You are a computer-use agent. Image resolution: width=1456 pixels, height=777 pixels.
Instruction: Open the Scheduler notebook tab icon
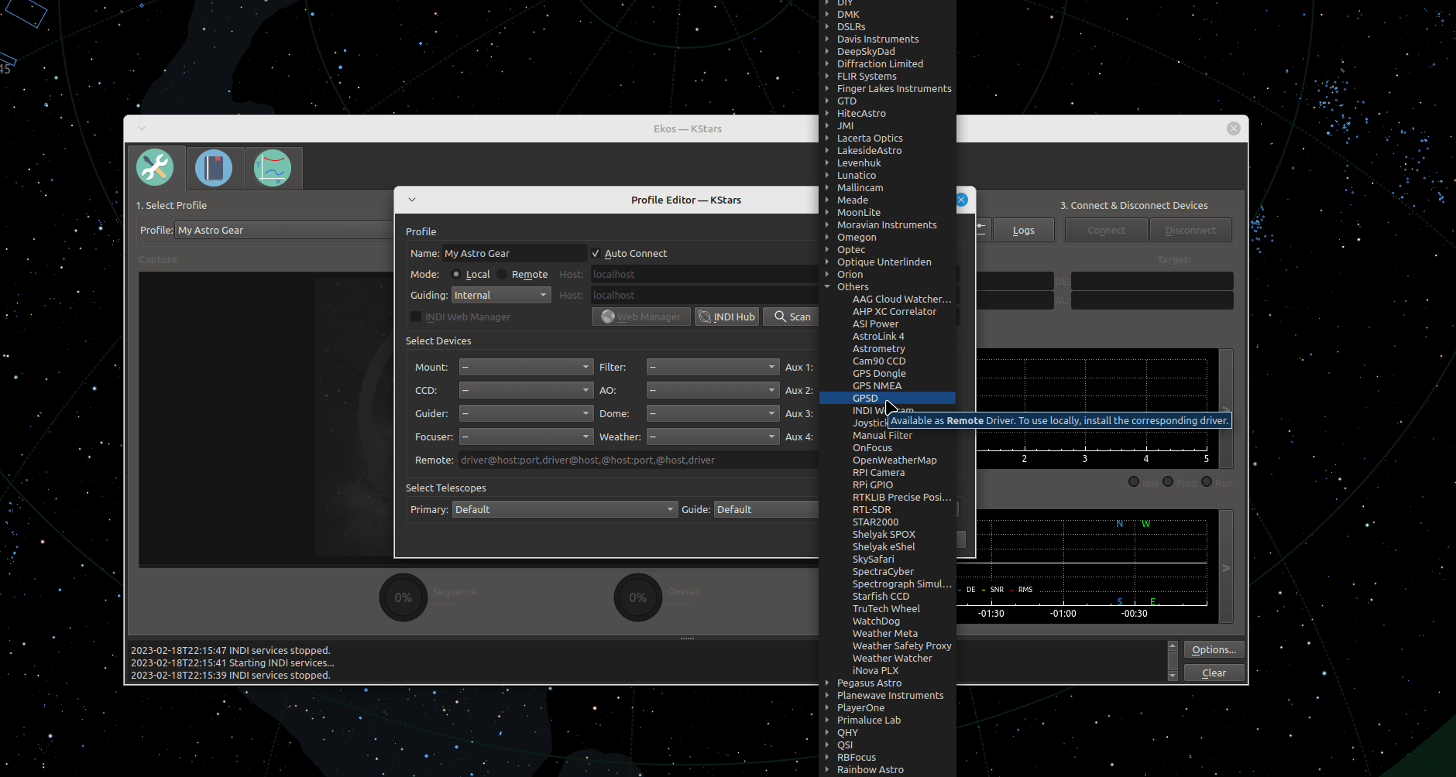click(214, 168)
